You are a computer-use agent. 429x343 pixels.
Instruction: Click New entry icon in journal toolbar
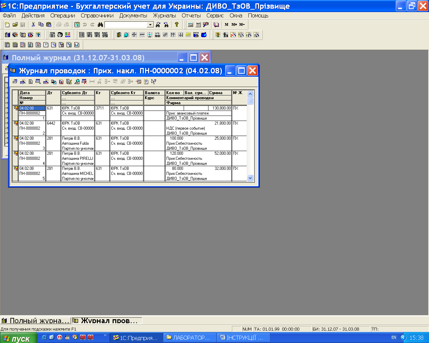(15, 81)
